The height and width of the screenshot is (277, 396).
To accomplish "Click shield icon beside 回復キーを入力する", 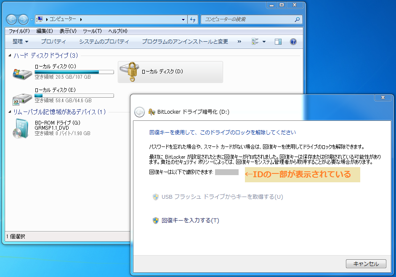I will [156, 221].
